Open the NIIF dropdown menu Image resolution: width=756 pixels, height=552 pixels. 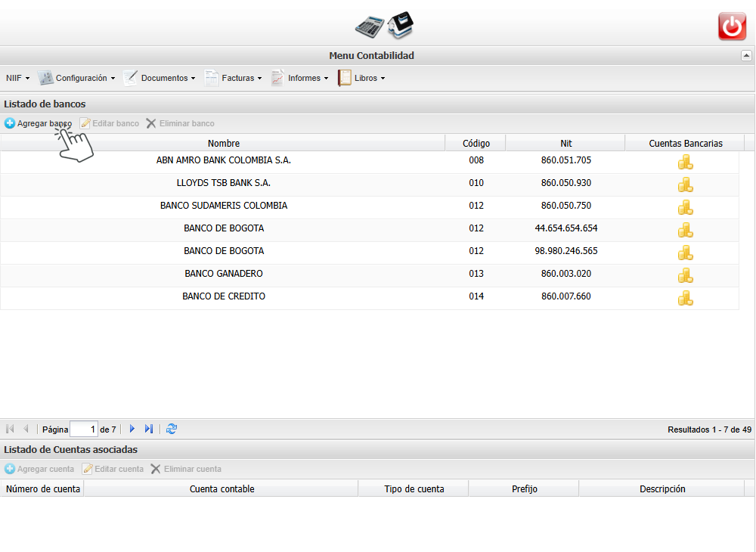coord(18,78)
